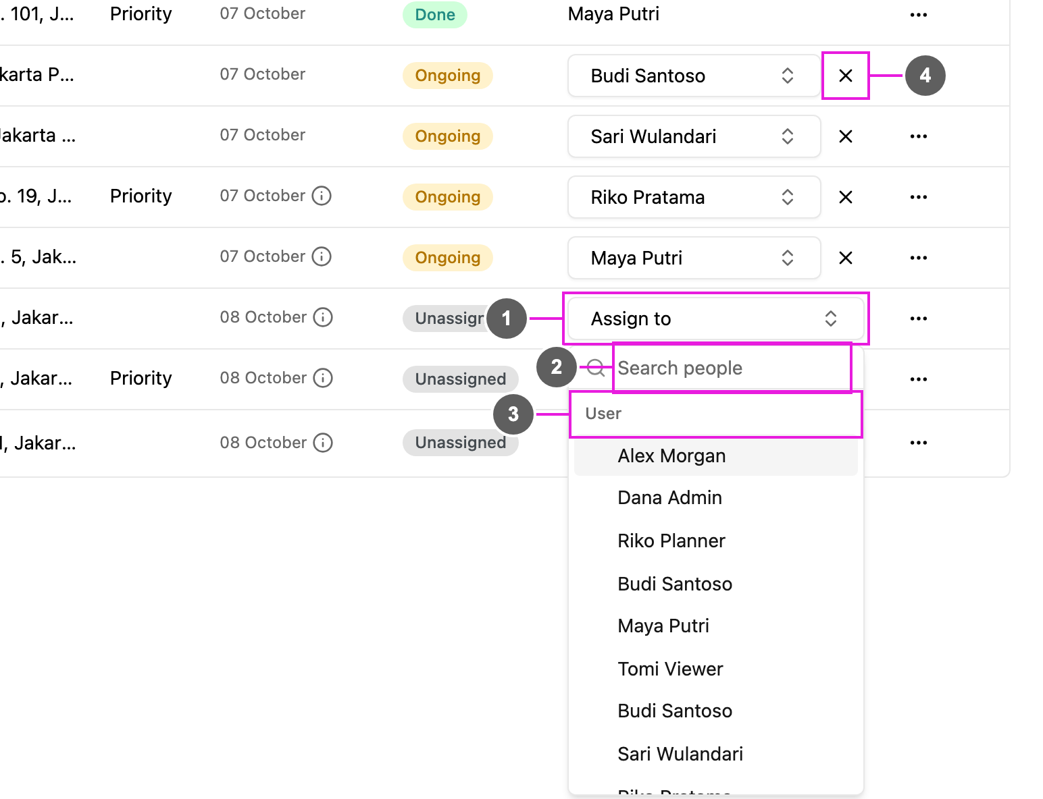Open the Sari Wulandari assignee dropdown
This screenshot has width=1043, height=799.
tap(694, 136)
